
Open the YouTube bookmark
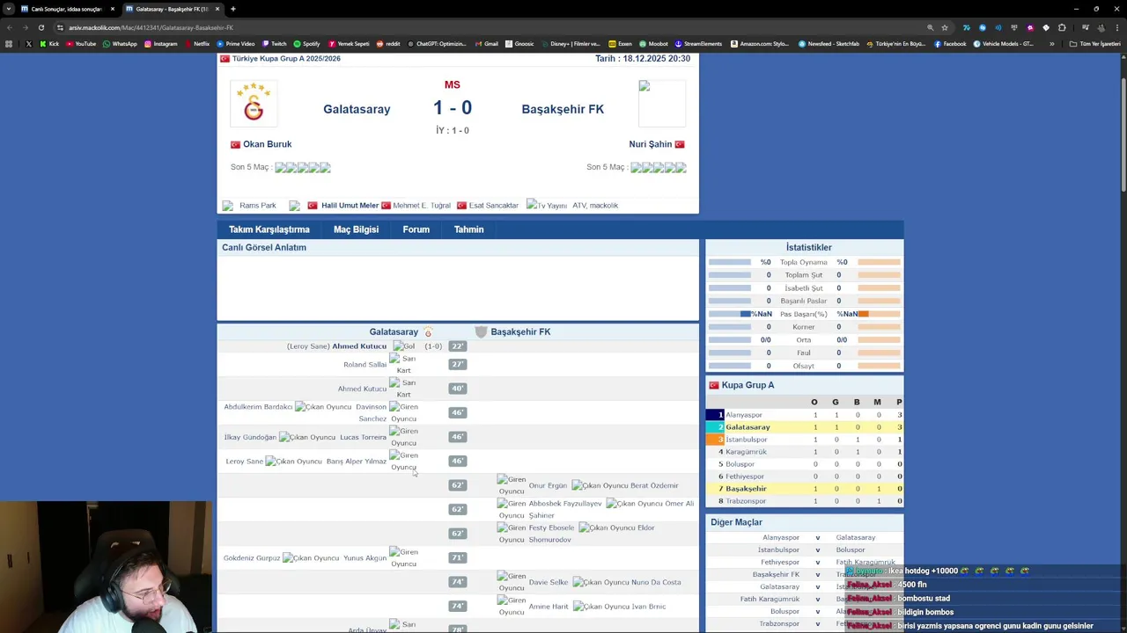[x=81, y=44]
